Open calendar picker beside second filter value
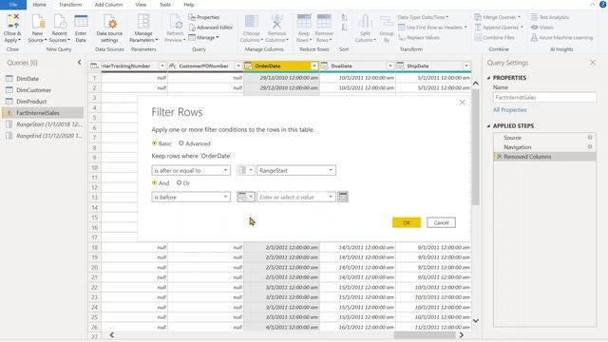The height and width of the screenshot is (342, 608). 343,197
